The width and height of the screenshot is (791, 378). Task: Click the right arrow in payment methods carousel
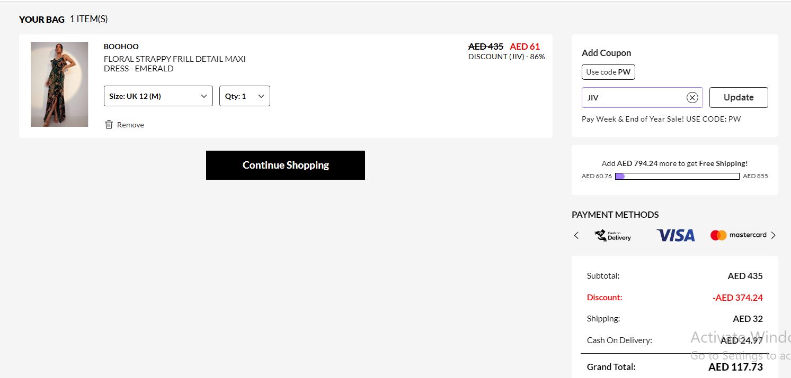(774, 235)
